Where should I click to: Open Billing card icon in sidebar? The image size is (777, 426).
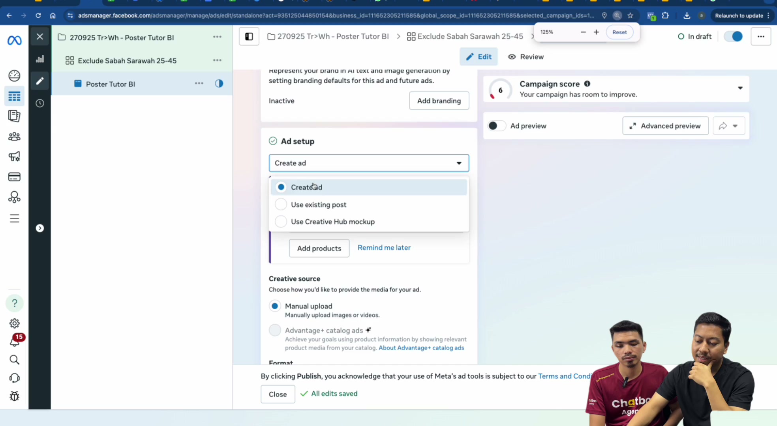pyautogui.click(x=14, y=177)
